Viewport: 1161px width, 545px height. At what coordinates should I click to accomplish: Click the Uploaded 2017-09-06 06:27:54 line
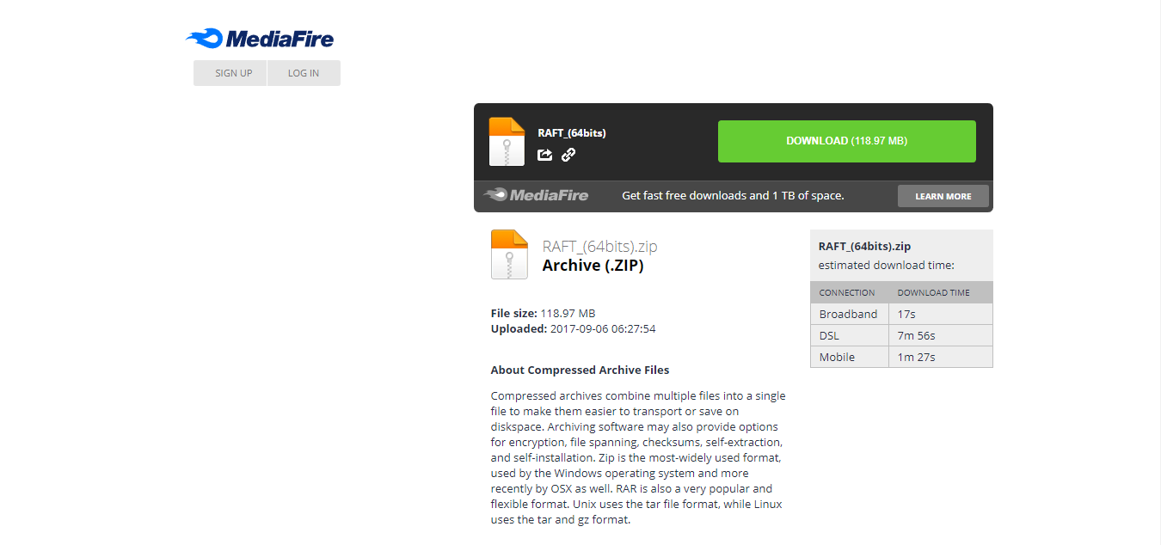pos(574,328)
